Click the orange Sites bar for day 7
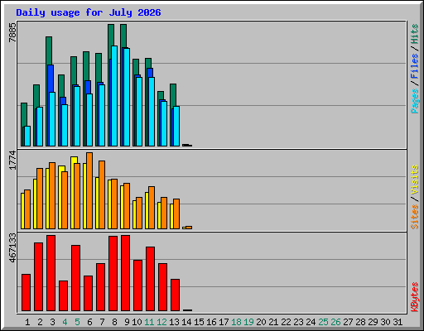The width and height of the screenshot is (424, 331). coord(102,194)
